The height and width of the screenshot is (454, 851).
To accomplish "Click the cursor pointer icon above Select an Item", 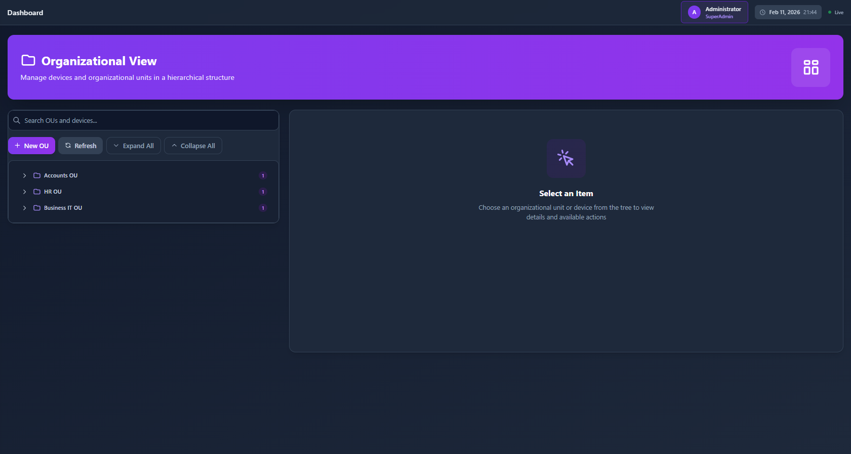I will 566,158.
